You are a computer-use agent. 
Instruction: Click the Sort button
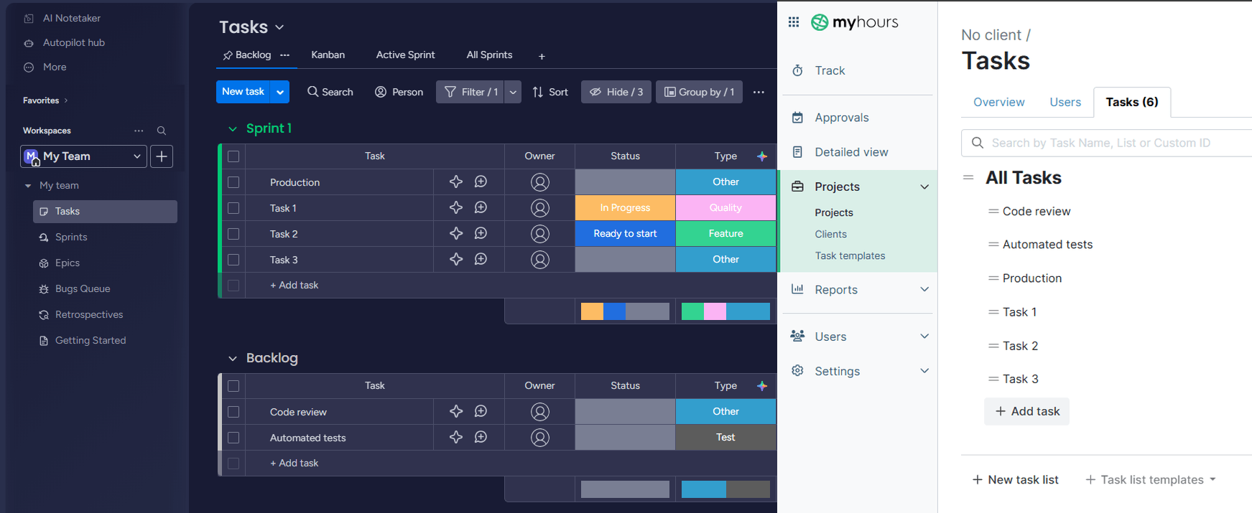pos(550,92)
